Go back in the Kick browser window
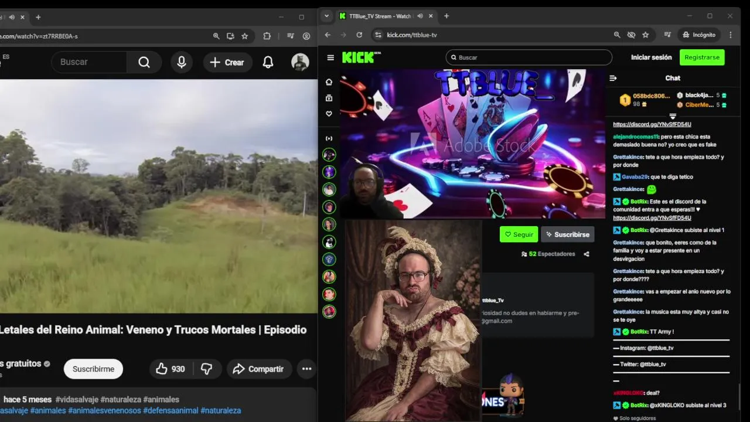The width and height of the screenshot is (750, 422). (x=328, y=35)
